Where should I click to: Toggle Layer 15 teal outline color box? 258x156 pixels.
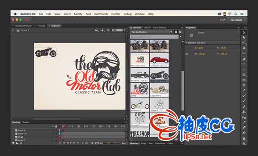click(59, 134)
